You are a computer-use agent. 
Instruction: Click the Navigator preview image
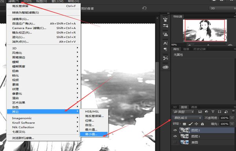click(x=205, y=30)
